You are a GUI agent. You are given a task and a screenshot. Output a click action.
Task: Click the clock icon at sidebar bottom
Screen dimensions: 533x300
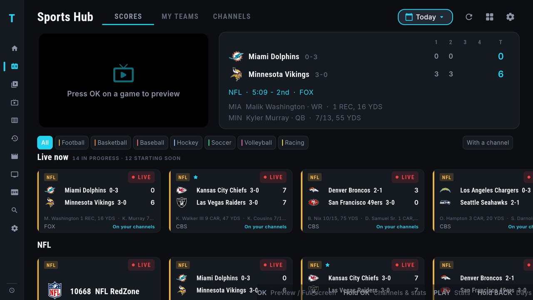point(12,290)
